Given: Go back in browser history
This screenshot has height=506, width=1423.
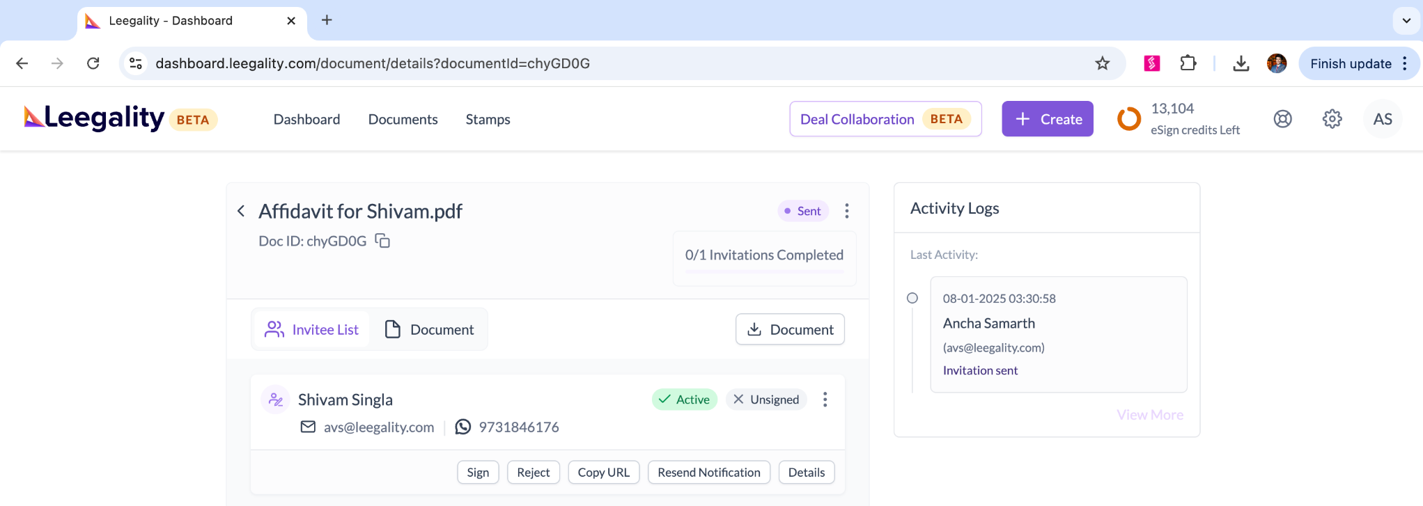Looking at the screenshot, I should [22, 63].
